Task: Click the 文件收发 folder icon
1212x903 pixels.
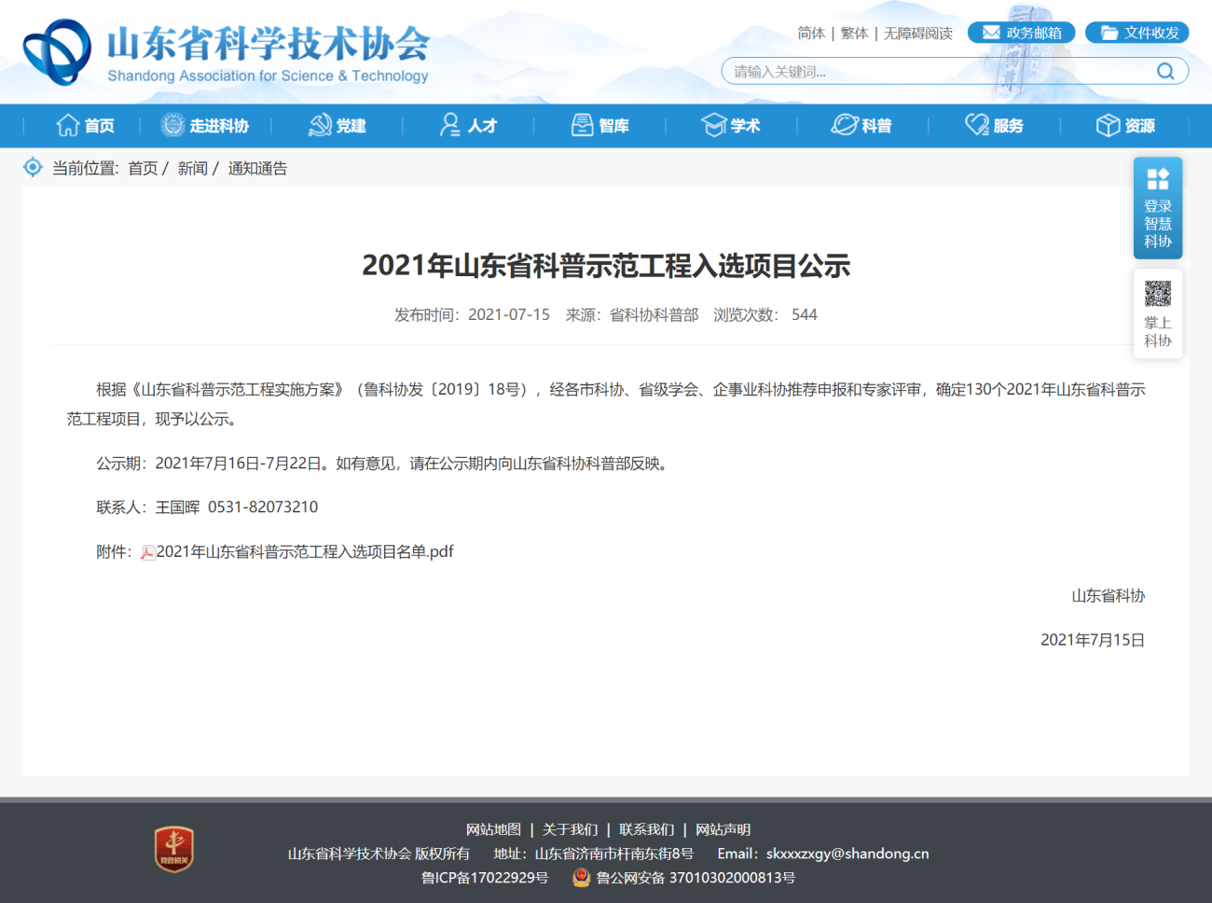Action: pyautogui.click(x=1108, y=32)
